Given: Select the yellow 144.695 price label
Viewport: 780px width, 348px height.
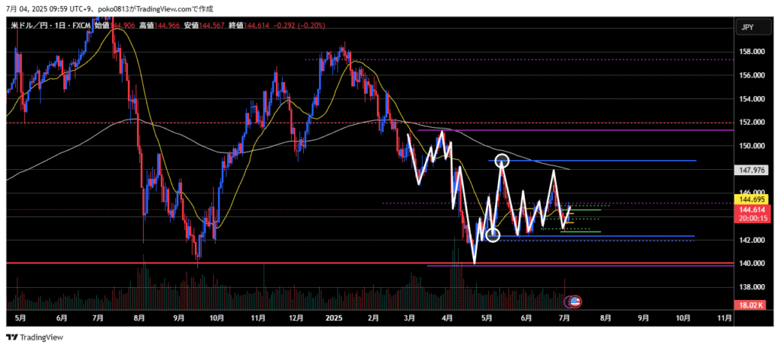Looking at the screenshot, I should coord(746,200).
